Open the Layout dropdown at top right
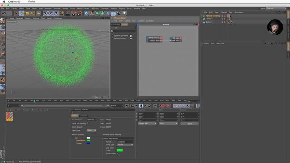Image resolution: width=290 pixels, height=163 pixels. (276, 8)
